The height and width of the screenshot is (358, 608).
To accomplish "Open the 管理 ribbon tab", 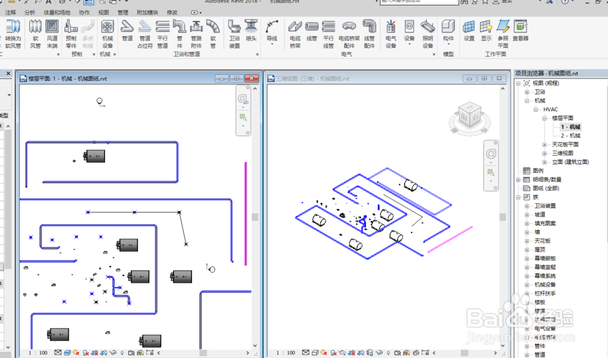I will [123, 13].
